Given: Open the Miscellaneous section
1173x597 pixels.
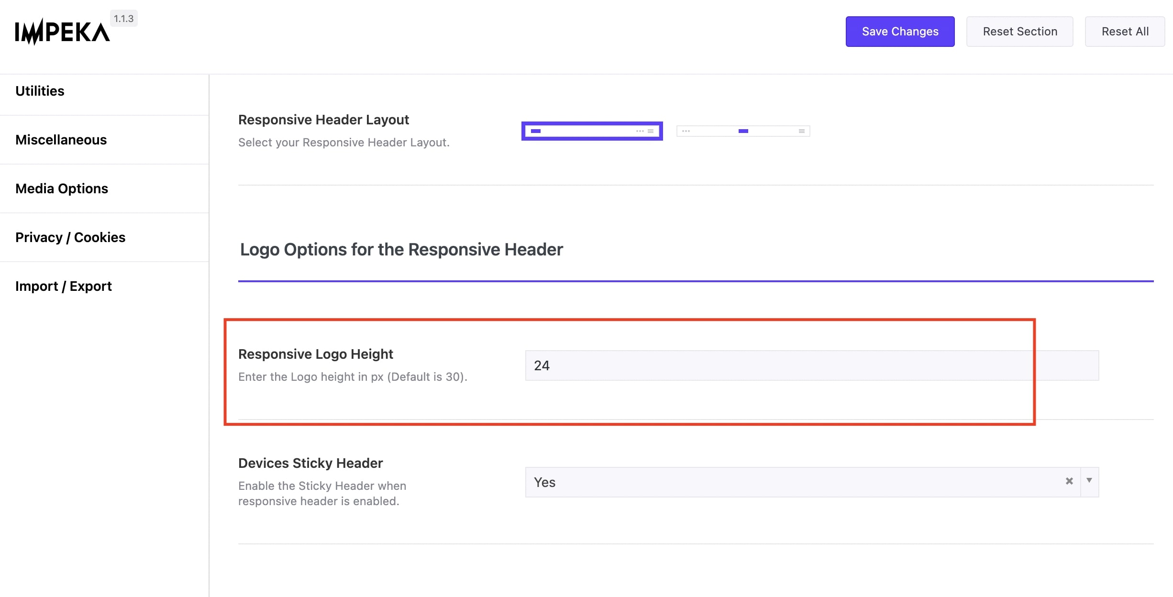Looking at the screenshot, I should click(x=61, y=140).
